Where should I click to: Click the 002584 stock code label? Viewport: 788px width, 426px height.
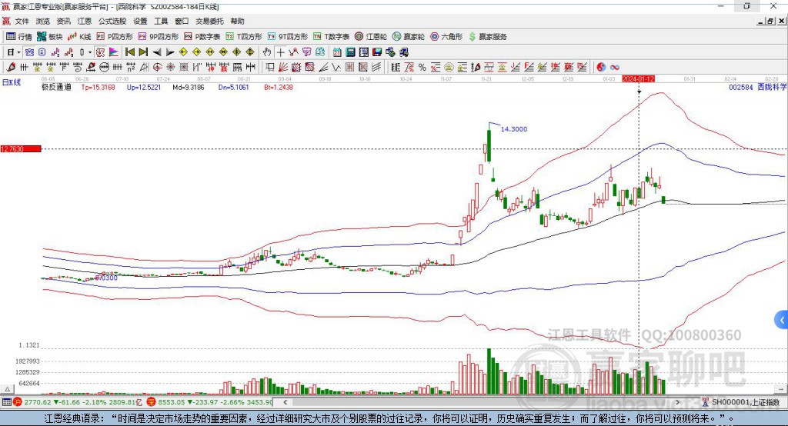(741, 87)
